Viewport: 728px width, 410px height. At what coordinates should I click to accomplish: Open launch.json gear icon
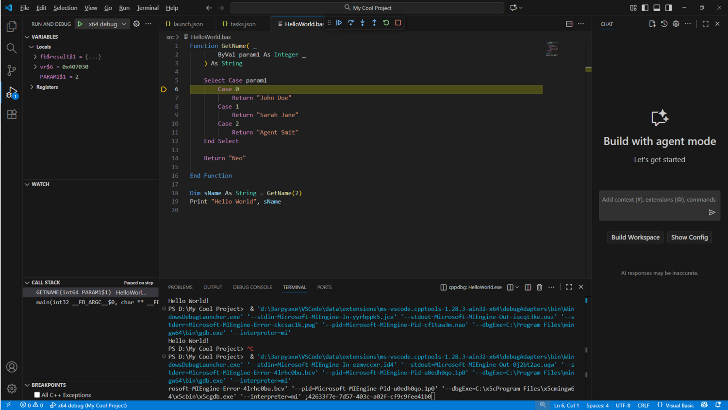point(136,24)
